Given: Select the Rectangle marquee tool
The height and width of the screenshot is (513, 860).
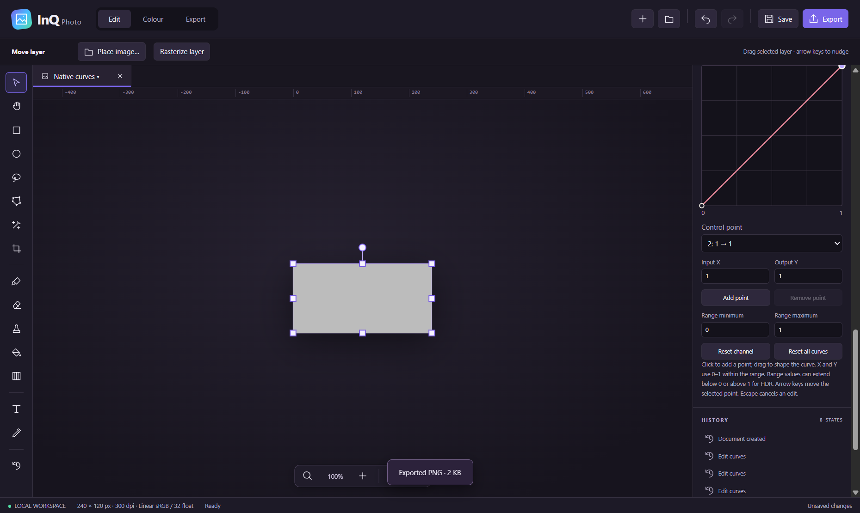Looking at the screenshot, I should pyautogui.click(x=16, y=130).
